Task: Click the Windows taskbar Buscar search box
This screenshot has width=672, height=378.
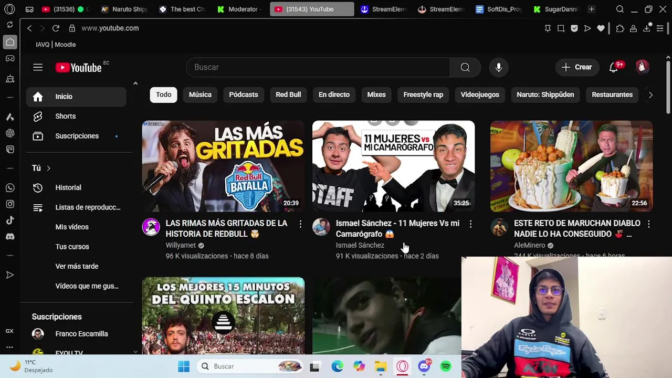Action: [x=251, y=366]
